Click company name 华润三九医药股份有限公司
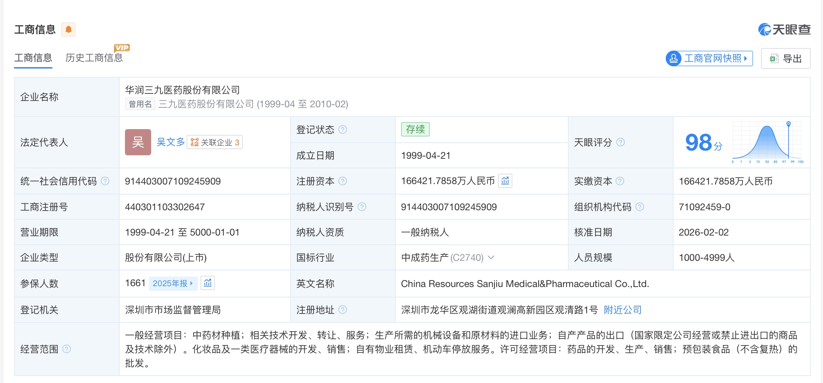The height and width of the screenshot is (383, 823). (183, 90)
